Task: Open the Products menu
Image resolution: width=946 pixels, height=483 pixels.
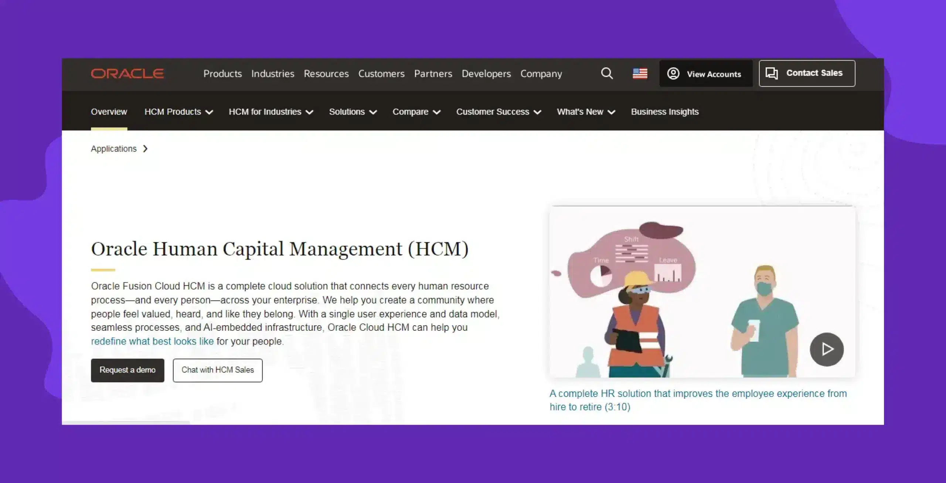Action: pyautogui.click(x=222, y=74)
